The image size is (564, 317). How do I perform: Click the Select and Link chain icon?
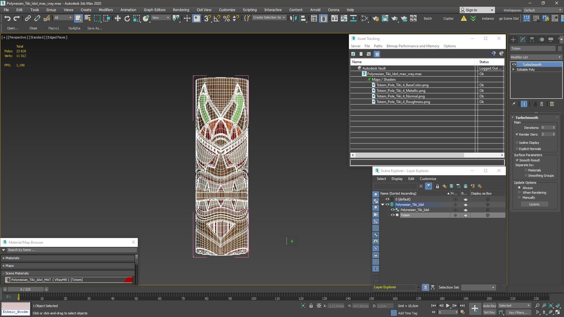(28, 18)
